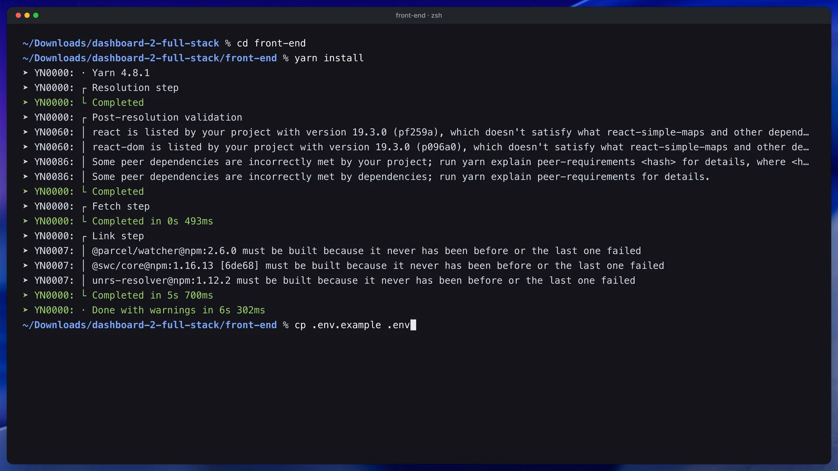The height and width of the screenshot is (471, 838).
Task: Click the window title 'front-end · zsh'
Action: (x=419, y=15)
